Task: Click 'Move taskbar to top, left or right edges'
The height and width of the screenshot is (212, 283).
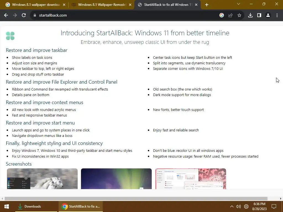Action: tap(43, 68)
